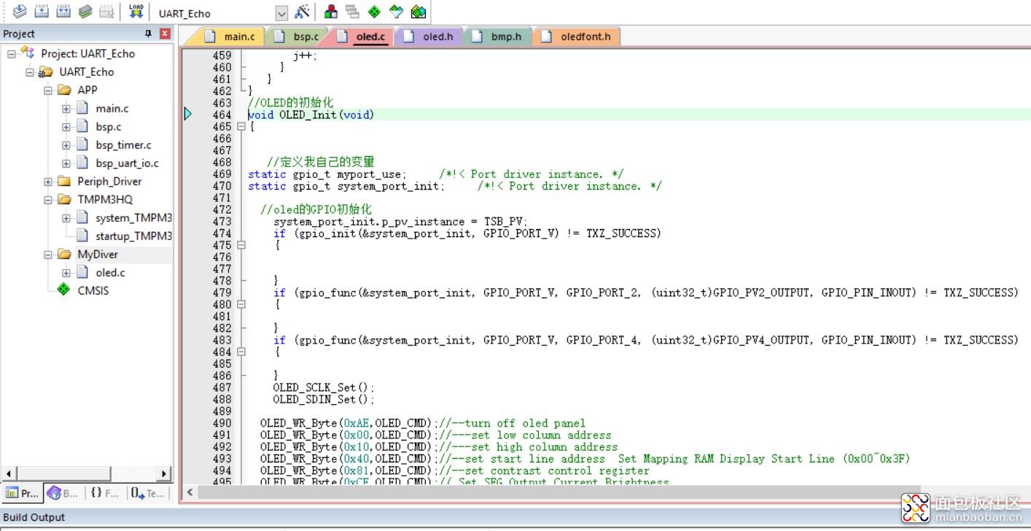The height and width of the screenshot is (531, 1031).
Task: Click the Select Software Packs icon
Action: (396, 12)
